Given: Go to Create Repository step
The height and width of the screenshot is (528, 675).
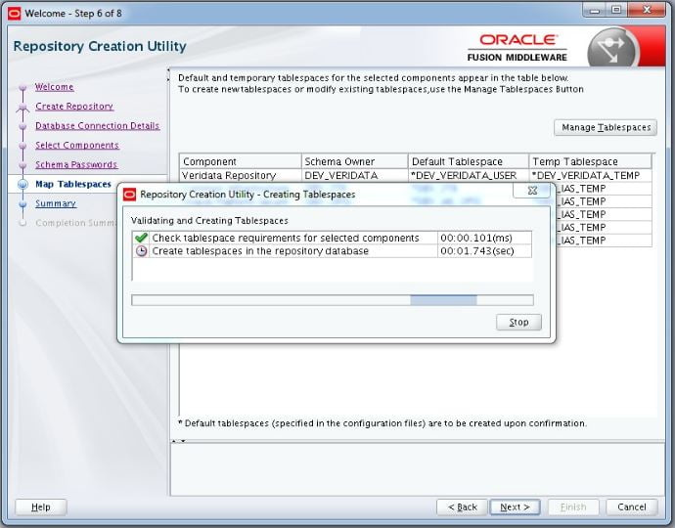Looking at the screenshot, I should pos(74,107).
